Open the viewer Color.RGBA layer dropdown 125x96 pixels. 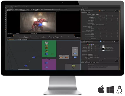(x=11, y=9)
